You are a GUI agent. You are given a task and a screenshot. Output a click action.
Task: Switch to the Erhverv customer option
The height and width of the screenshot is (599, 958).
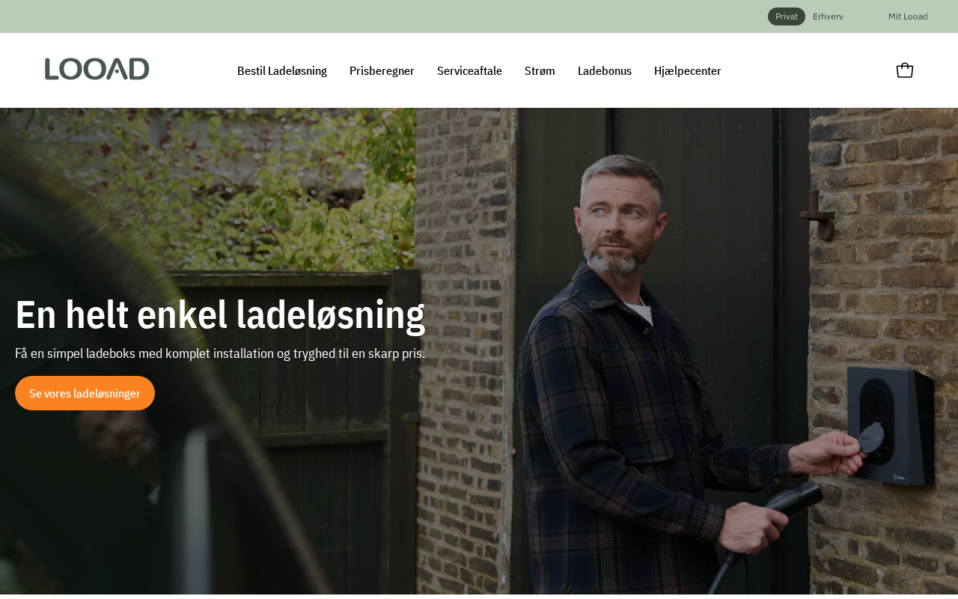tap(828, 16)
